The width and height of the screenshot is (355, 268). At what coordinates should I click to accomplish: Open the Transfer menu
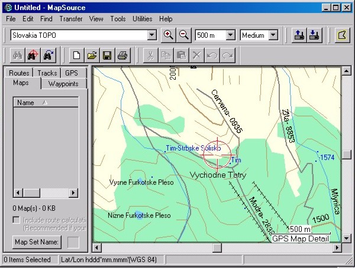click(x=71, y=19)
